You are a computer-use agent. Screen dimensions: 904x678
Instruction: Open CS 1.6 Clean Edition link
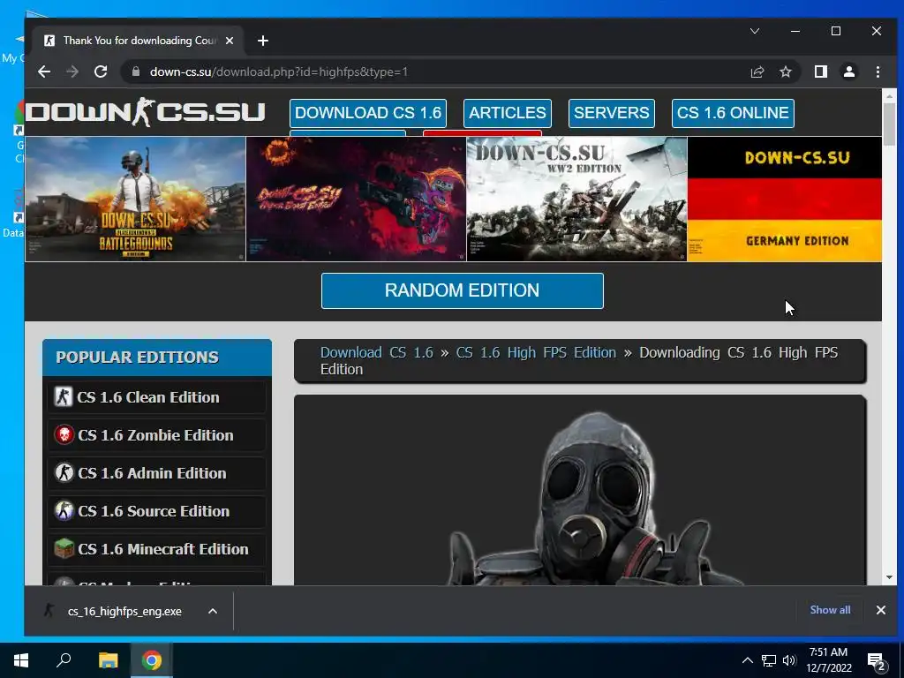coord(147,397)
